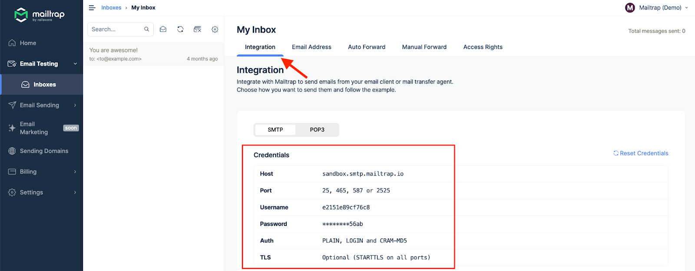695x271 pixels.
Task: Expand the Settings chevron in sidebar
Action: coord(75,192)
